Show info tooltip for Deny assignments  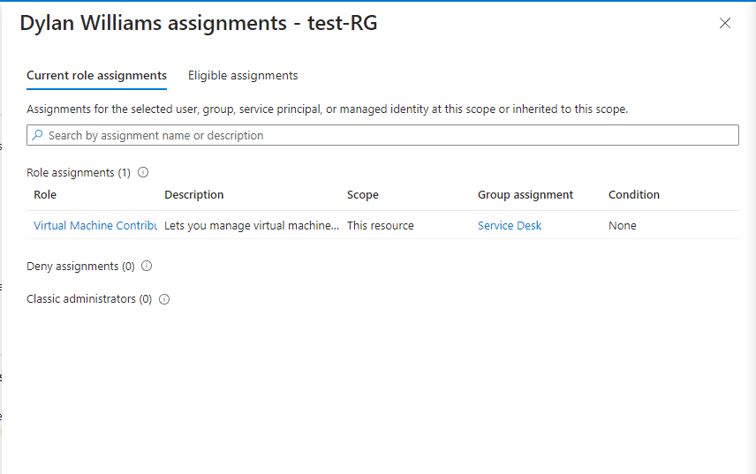click(147, 267)
